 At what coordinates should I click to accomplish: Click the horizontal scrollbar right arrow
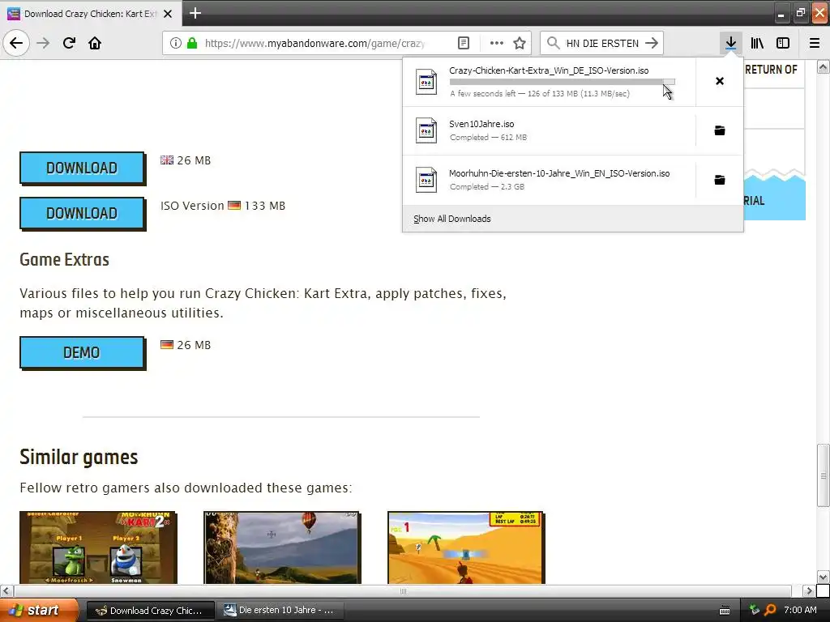point(809,590)
